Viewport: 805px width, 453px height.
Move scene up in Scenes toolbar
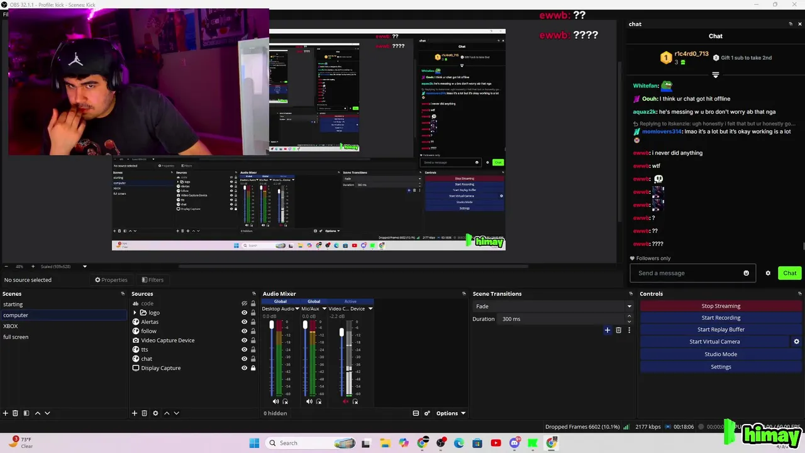pyautogui.click(x=38, y=413)
